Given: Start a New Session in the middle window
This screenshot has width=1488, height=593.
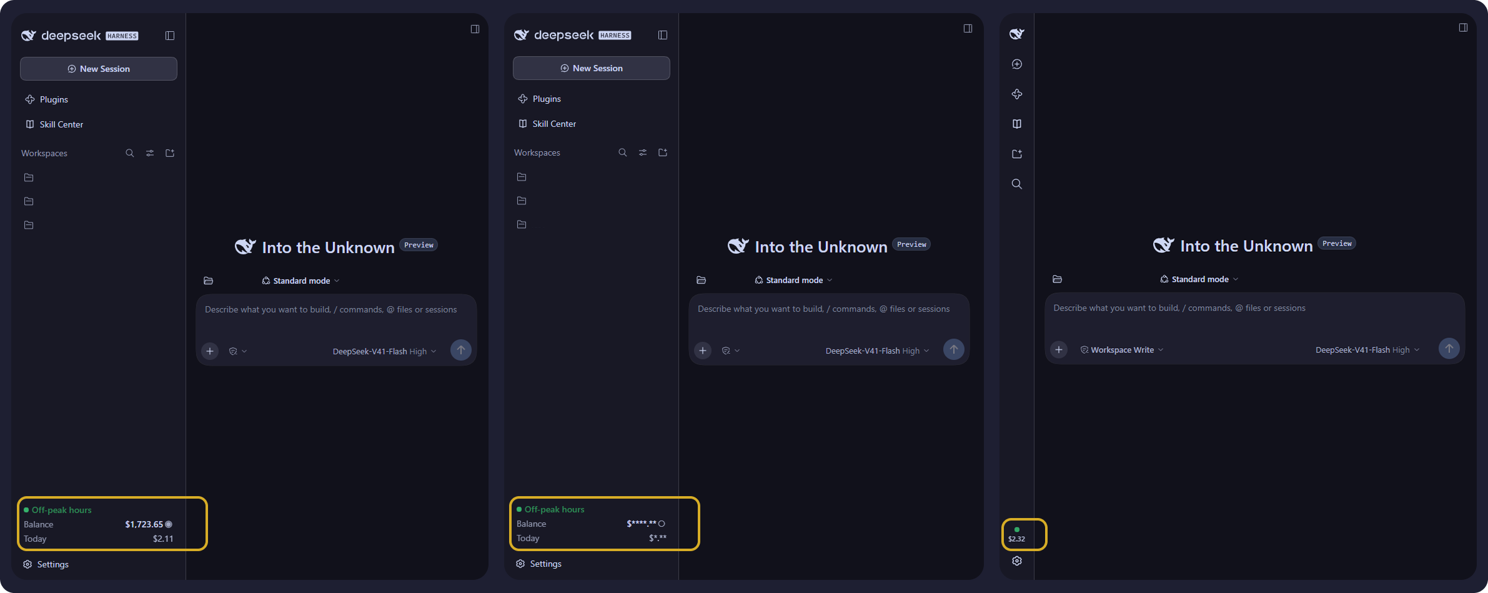Looking at the screenshot, I should [x=592, y=68].
